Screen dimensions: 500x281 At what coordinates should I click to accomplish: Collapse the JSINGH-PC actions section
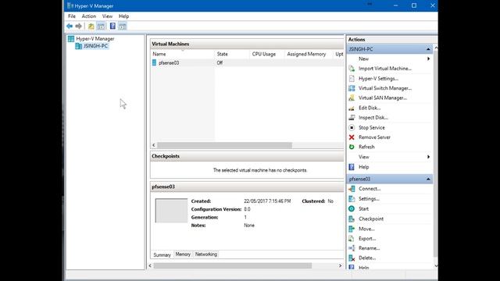coord(428,49)
